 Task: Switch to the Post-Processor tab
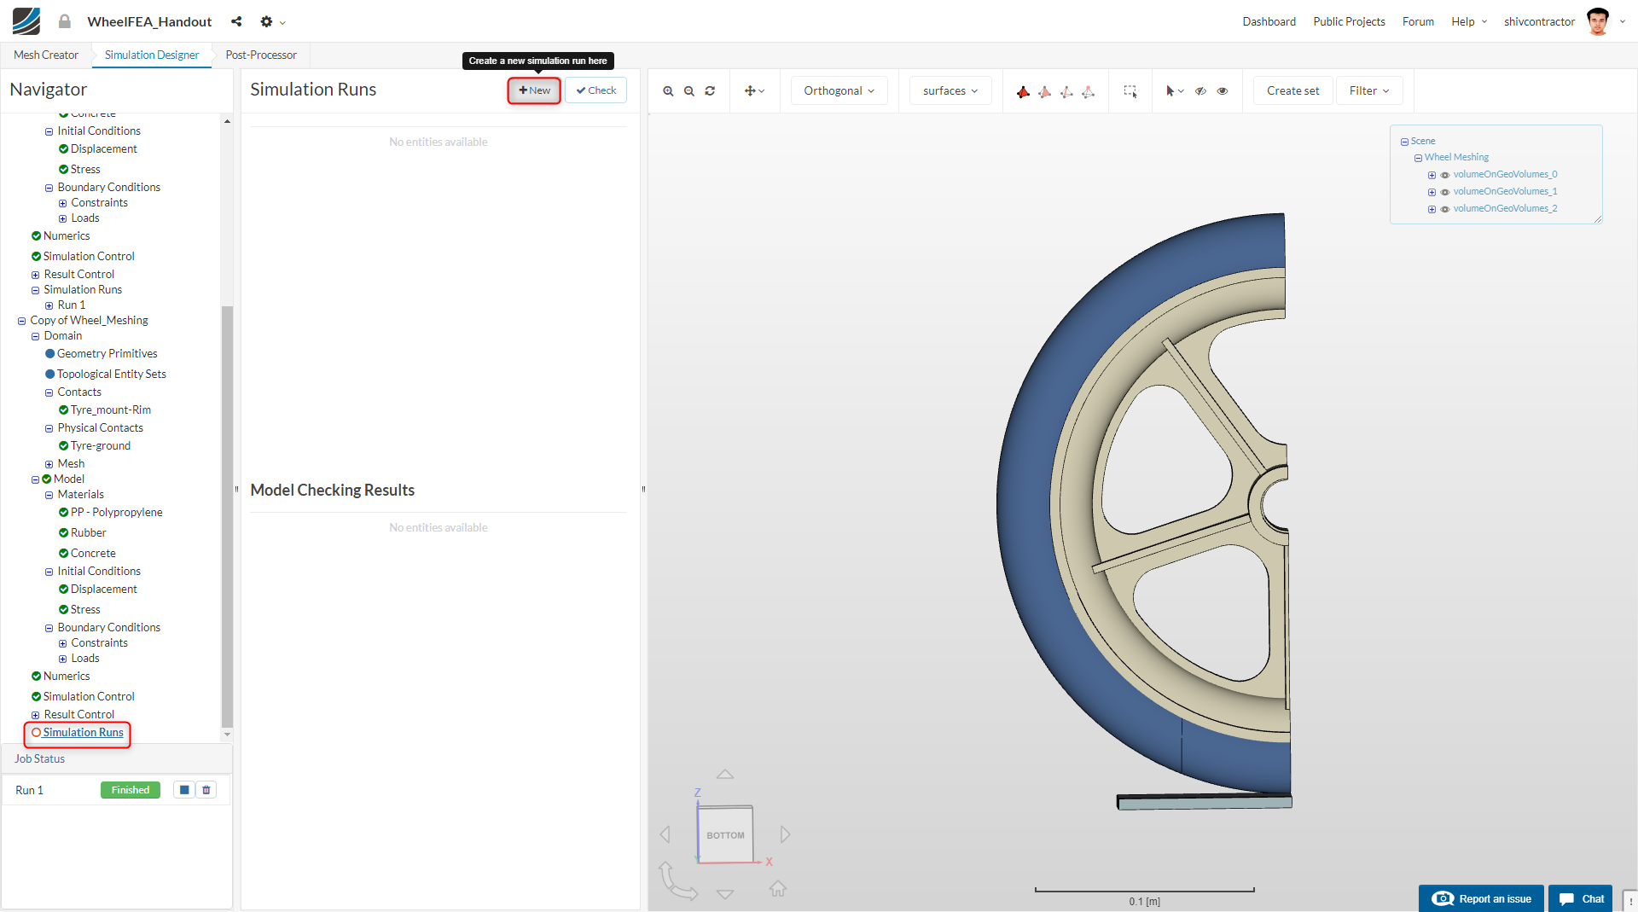[261, 55]
